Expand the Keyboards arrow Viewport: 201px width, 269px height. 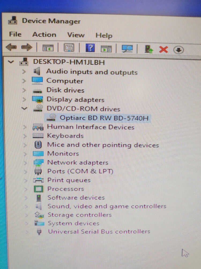click(25, 136)
